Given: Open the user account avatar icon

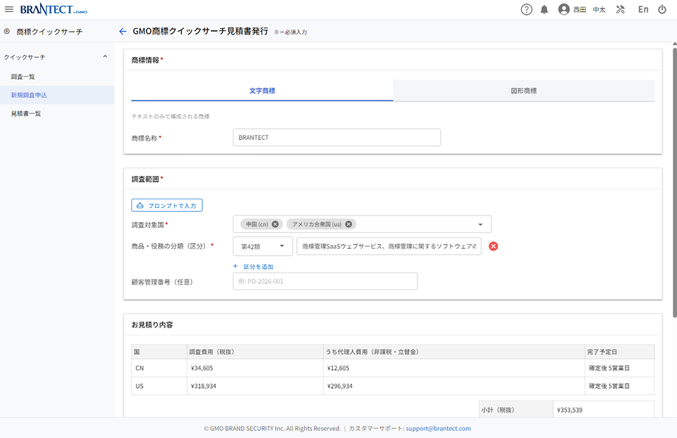Looking at the screenshot, I should [x=563, y=9].
